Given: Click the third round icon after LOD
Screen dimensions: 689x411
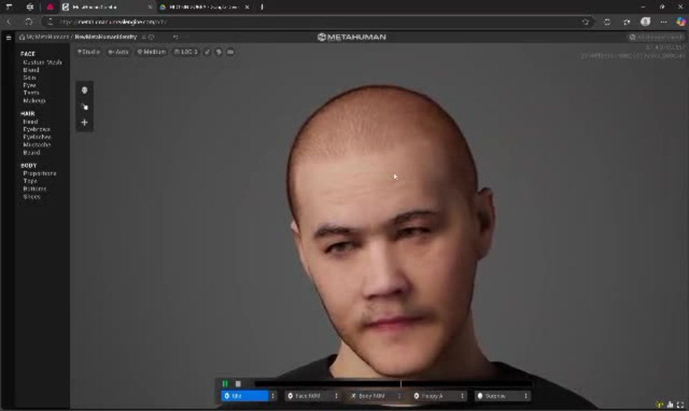Looking at the screenshot, I should [230, 52].
